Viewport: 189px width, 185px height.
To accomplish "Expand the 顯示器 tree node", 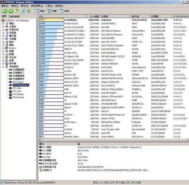I will [x=3, y=36].
